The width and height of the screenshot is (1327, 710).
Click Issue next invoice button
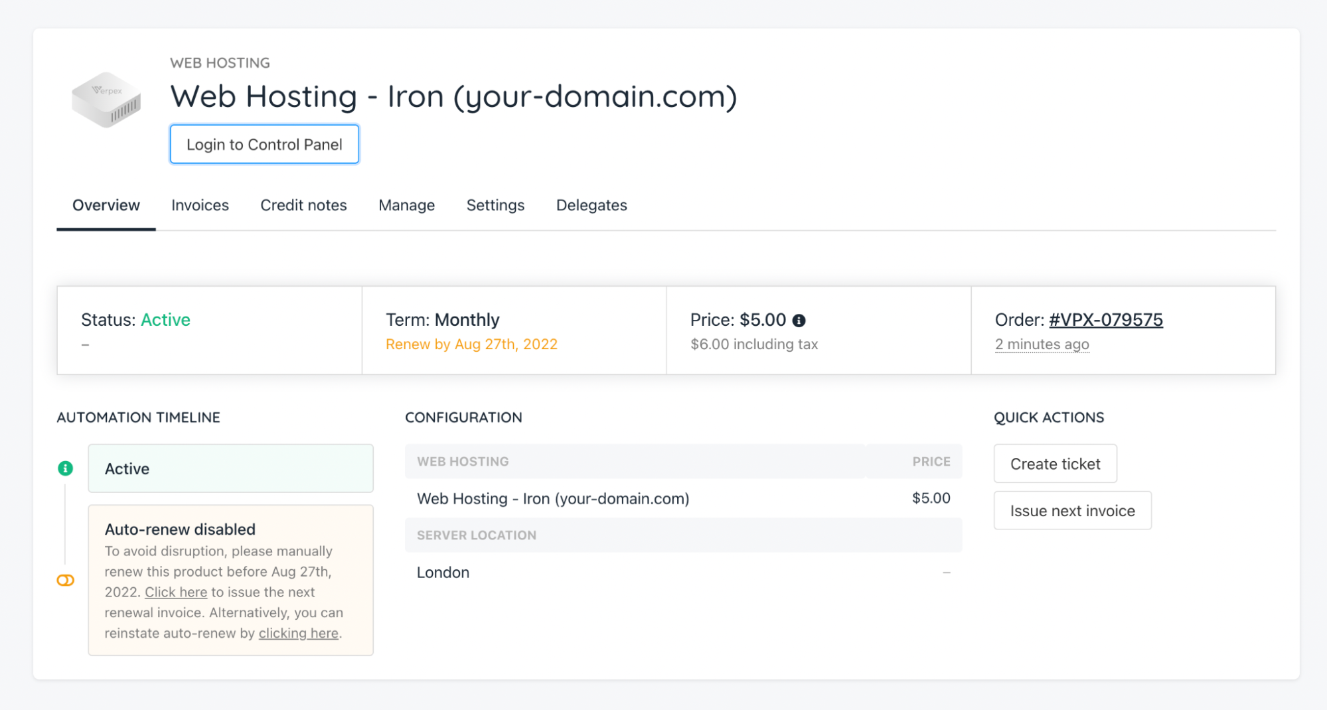tap(1072, 511)
